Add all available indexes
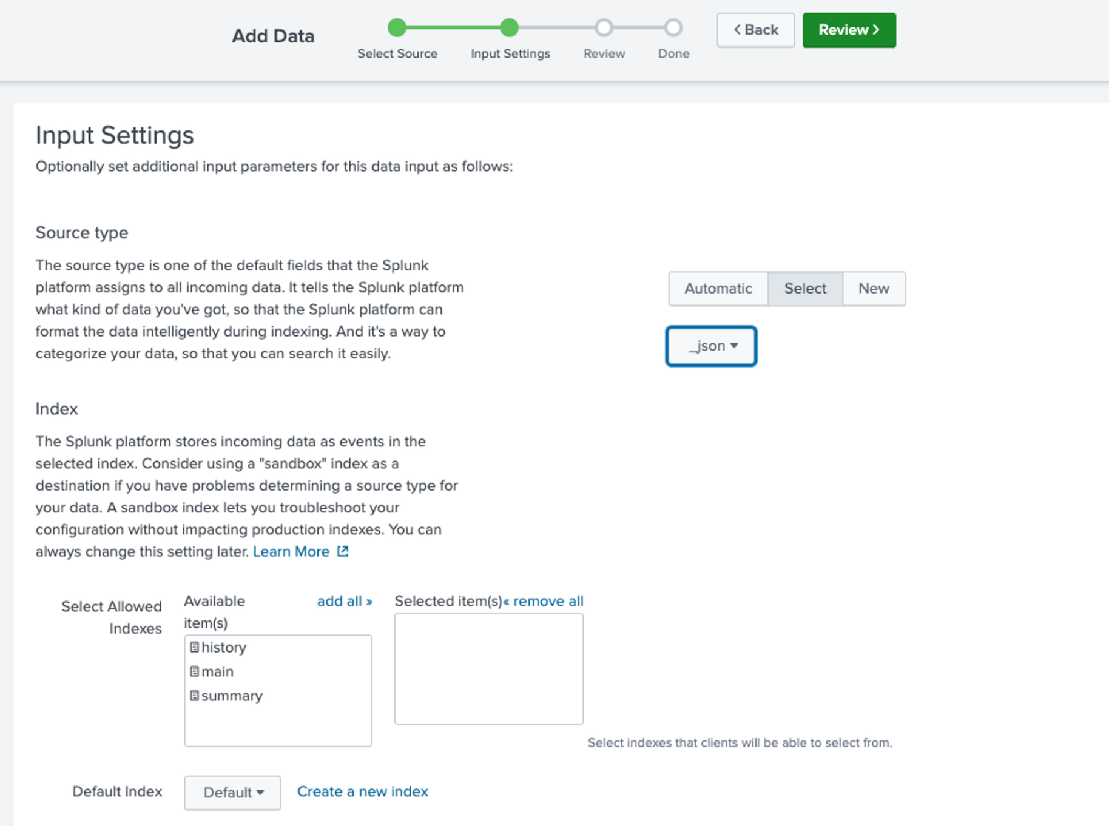1109x826 pixels. [344, 601]
